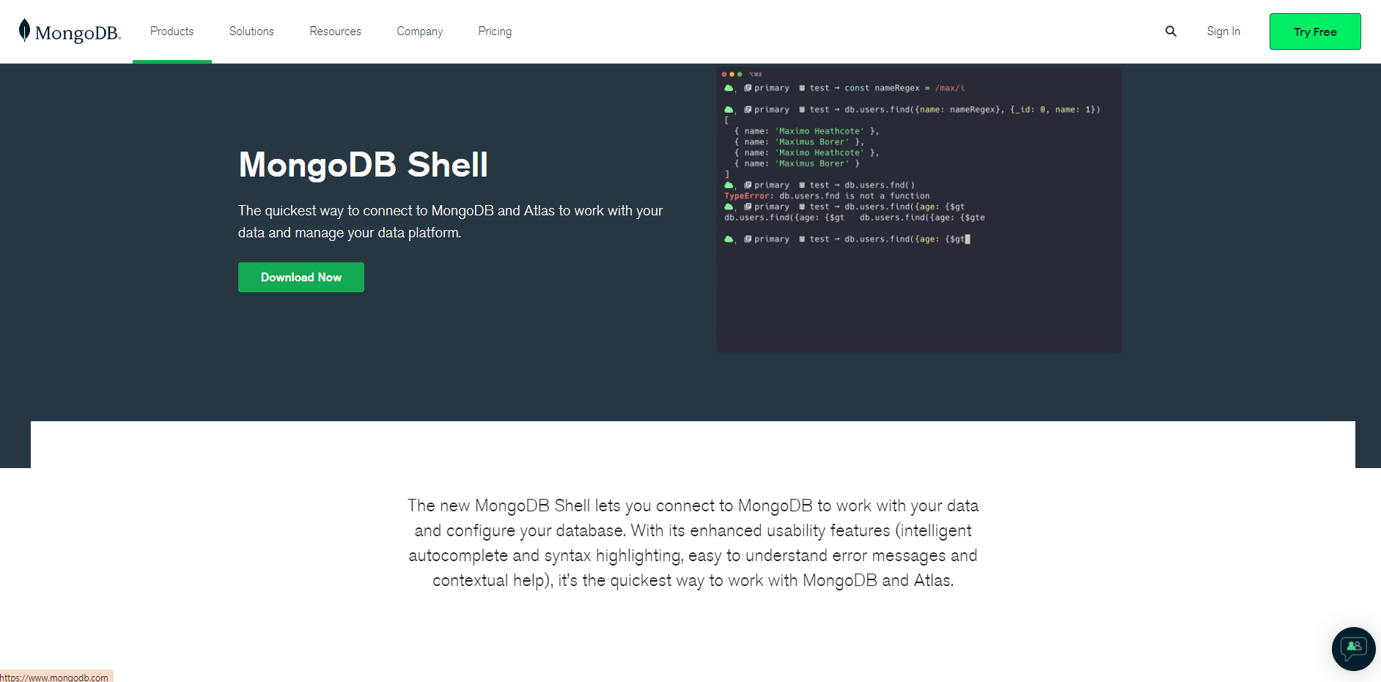Image resolution: width=1381 pixels, height=682 pixels.
Task: Click the search magnifier icon
Action: tap(1171, 31)
